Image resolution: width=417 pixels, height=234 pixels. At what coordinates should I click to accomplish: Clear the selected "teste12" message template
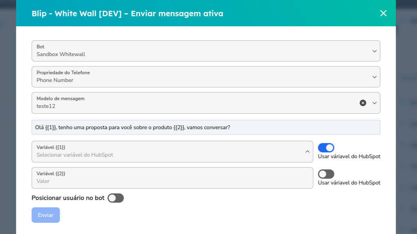pos(363,102)
